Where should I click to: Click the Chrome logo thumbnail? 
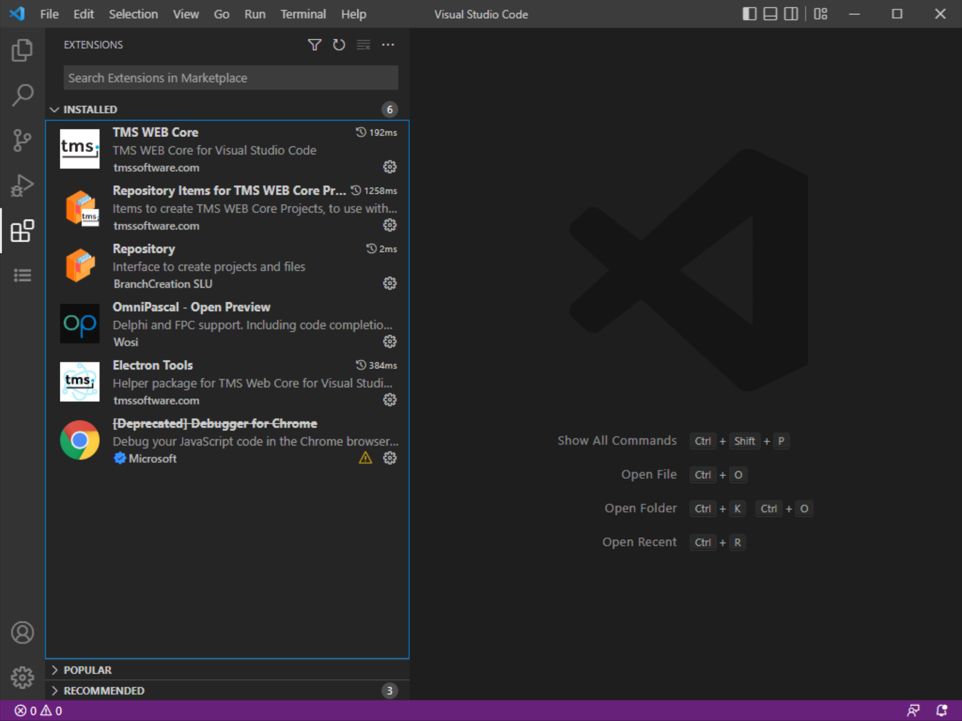click(80, 440)
